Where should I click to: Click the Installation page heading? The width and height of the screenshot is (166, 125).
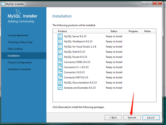[x=62, y=16]
